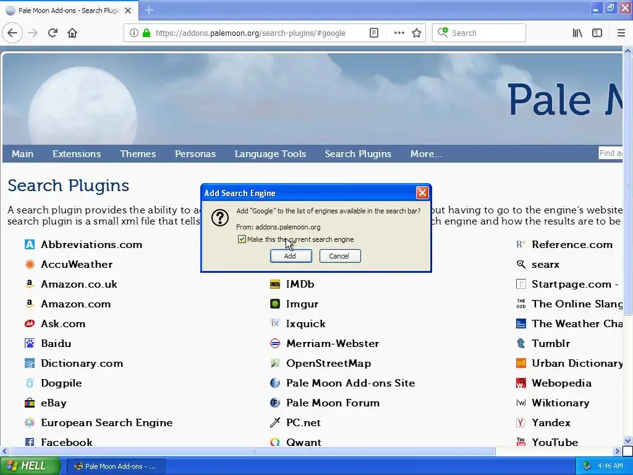Reload the page with the refresh icon

53,33
